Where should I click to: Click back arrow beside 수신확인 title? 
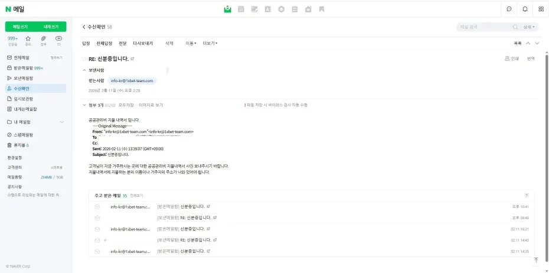pyautogui.click(x=84, y=27)
